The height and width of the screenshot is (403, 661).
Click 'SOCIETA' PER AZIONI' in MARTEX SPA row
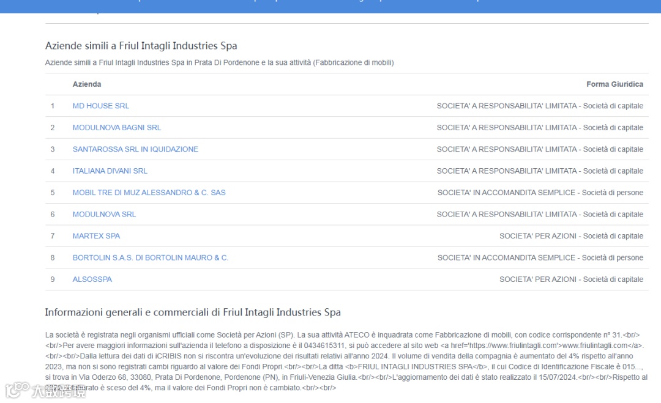[x=538, y=236]
